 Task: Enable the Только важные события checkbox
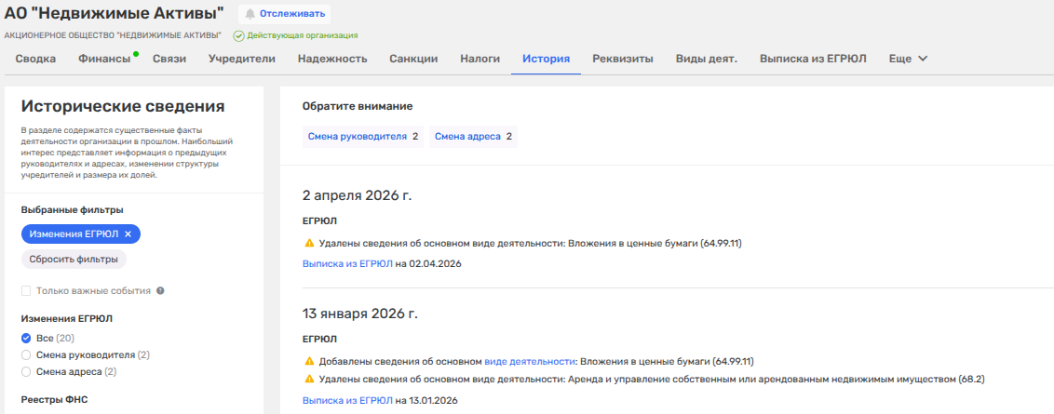pos(27,290)
